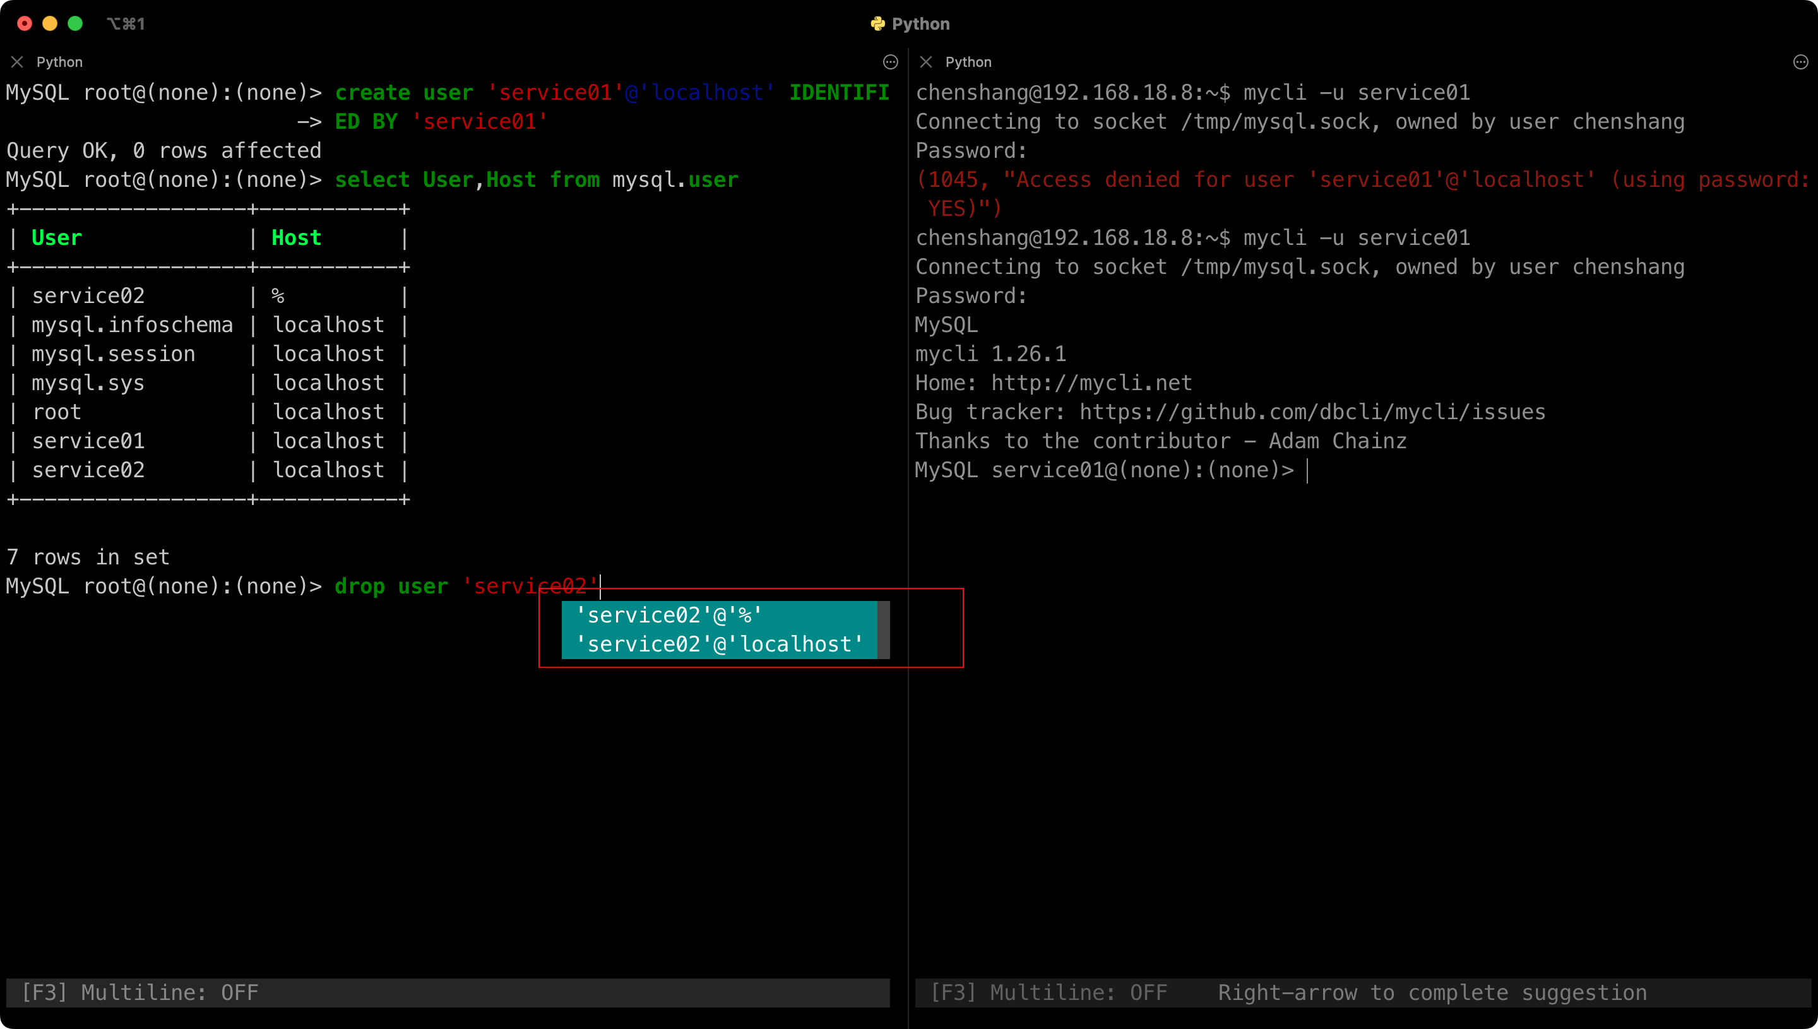Click the Python icon in title bar
1818x1029 pixels.
tap(877, 24)
